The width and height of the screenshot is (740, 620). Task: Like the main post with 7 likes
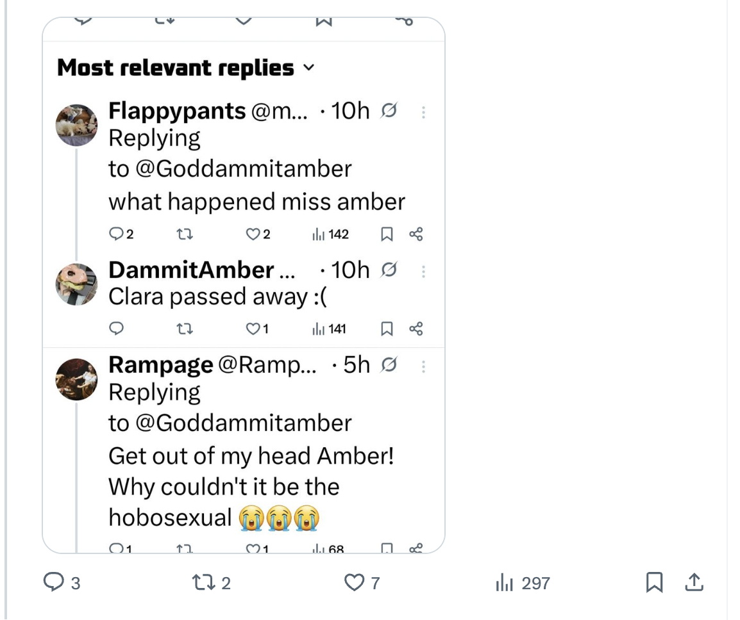point(354,582)
